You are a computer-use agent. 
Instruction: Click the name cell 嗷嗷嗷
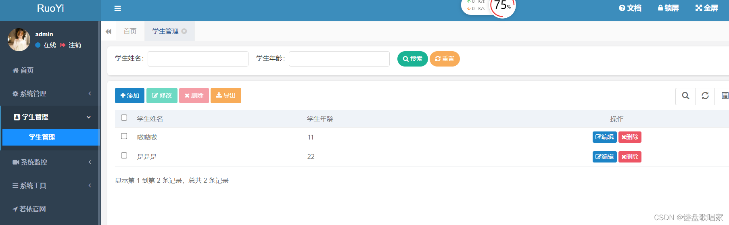click(147, 137)
